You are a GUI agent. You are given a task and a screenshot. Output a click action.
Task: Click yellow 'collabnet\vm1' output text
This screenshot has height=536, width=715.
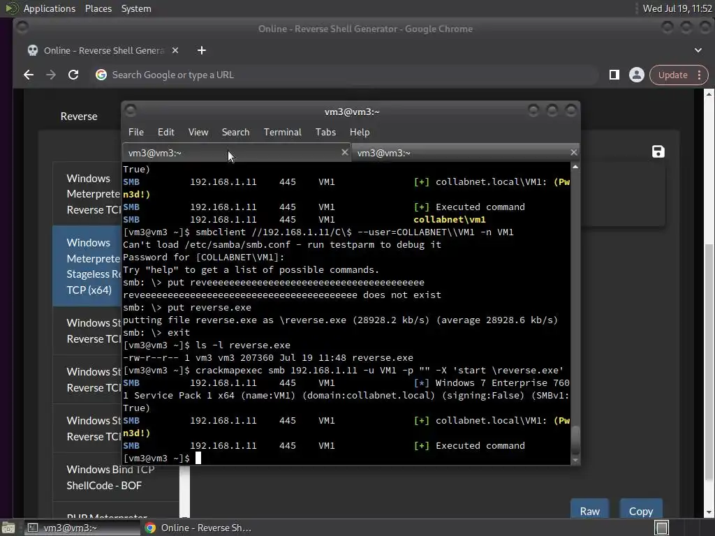(x=450, y=220)
